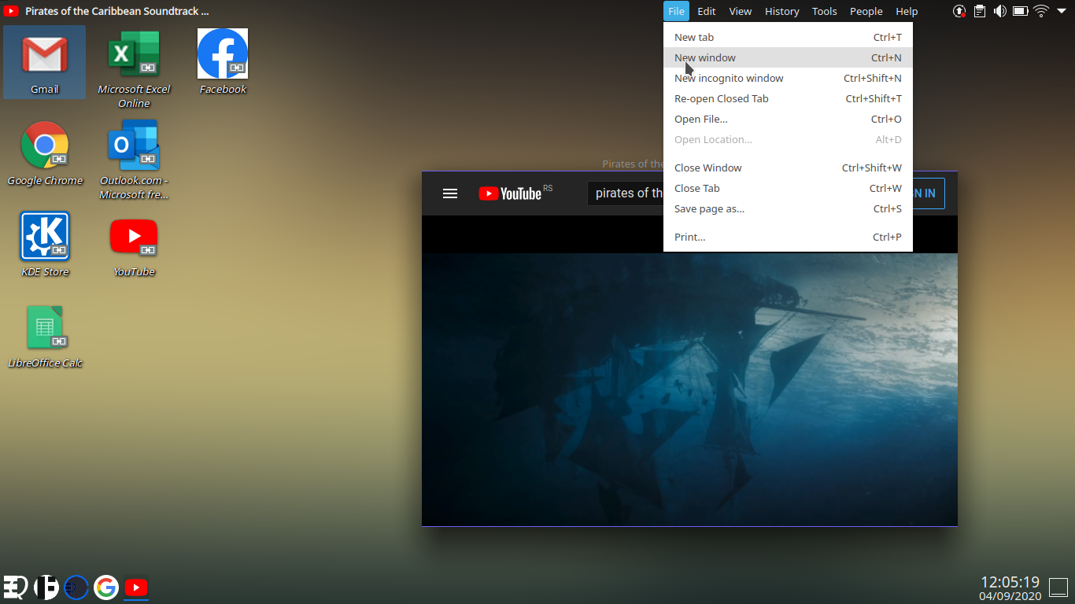The height and width of the screenshot is (604, 1075).
Task: Open the History menu
Action: click(782, 11)
